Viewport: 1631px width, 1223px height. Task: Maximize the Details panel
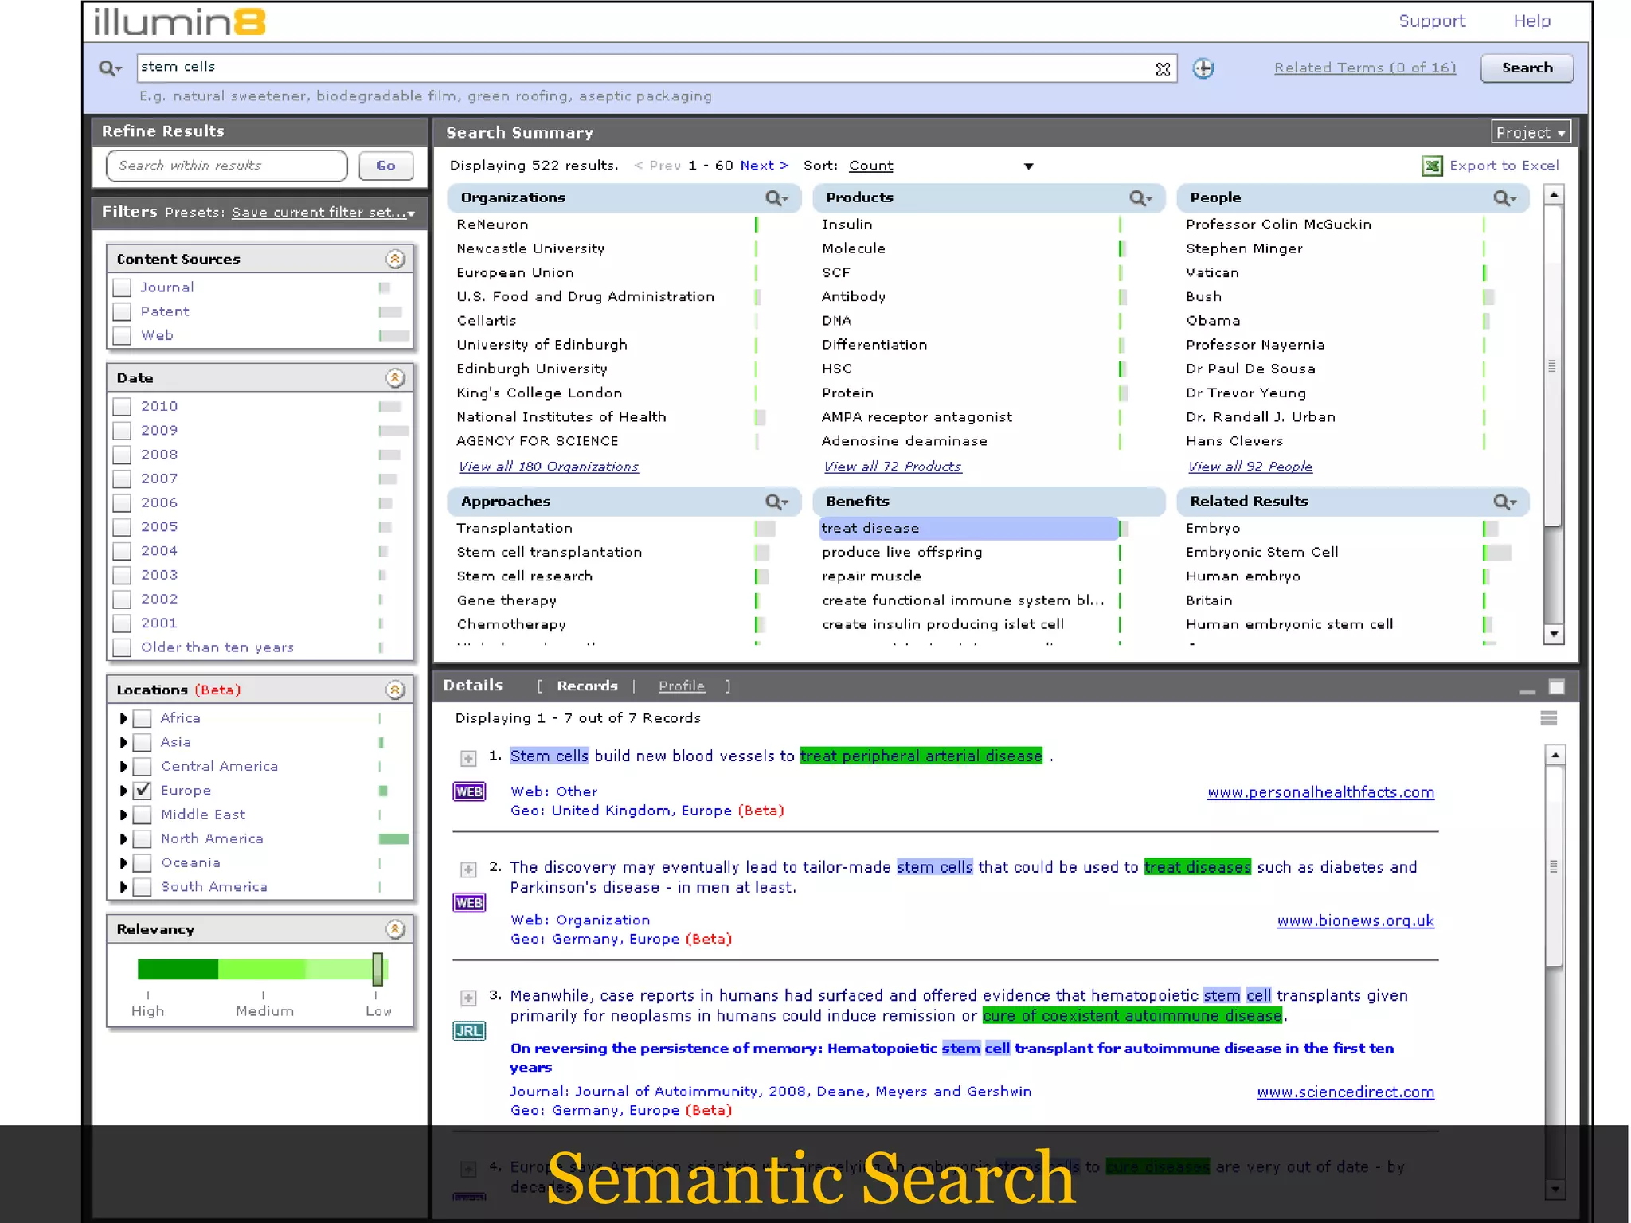(1557, 686)
